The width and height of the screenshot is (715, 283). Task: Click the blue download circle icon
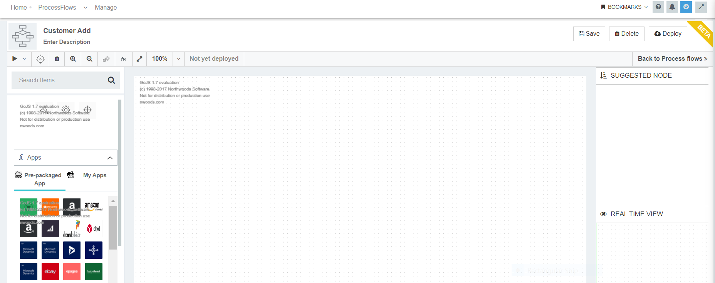[686, 7]
